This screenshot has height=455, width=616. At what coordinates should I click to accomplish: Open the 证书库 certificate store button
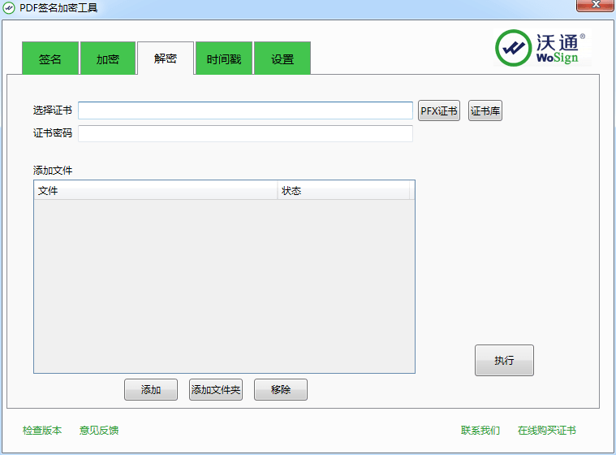tap(485, 110)
